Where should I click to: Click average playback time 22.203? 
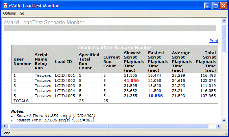coord(178,86)
